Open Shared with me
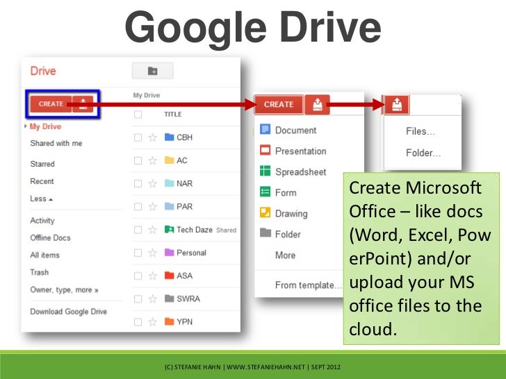 click(x=56, y=143)
